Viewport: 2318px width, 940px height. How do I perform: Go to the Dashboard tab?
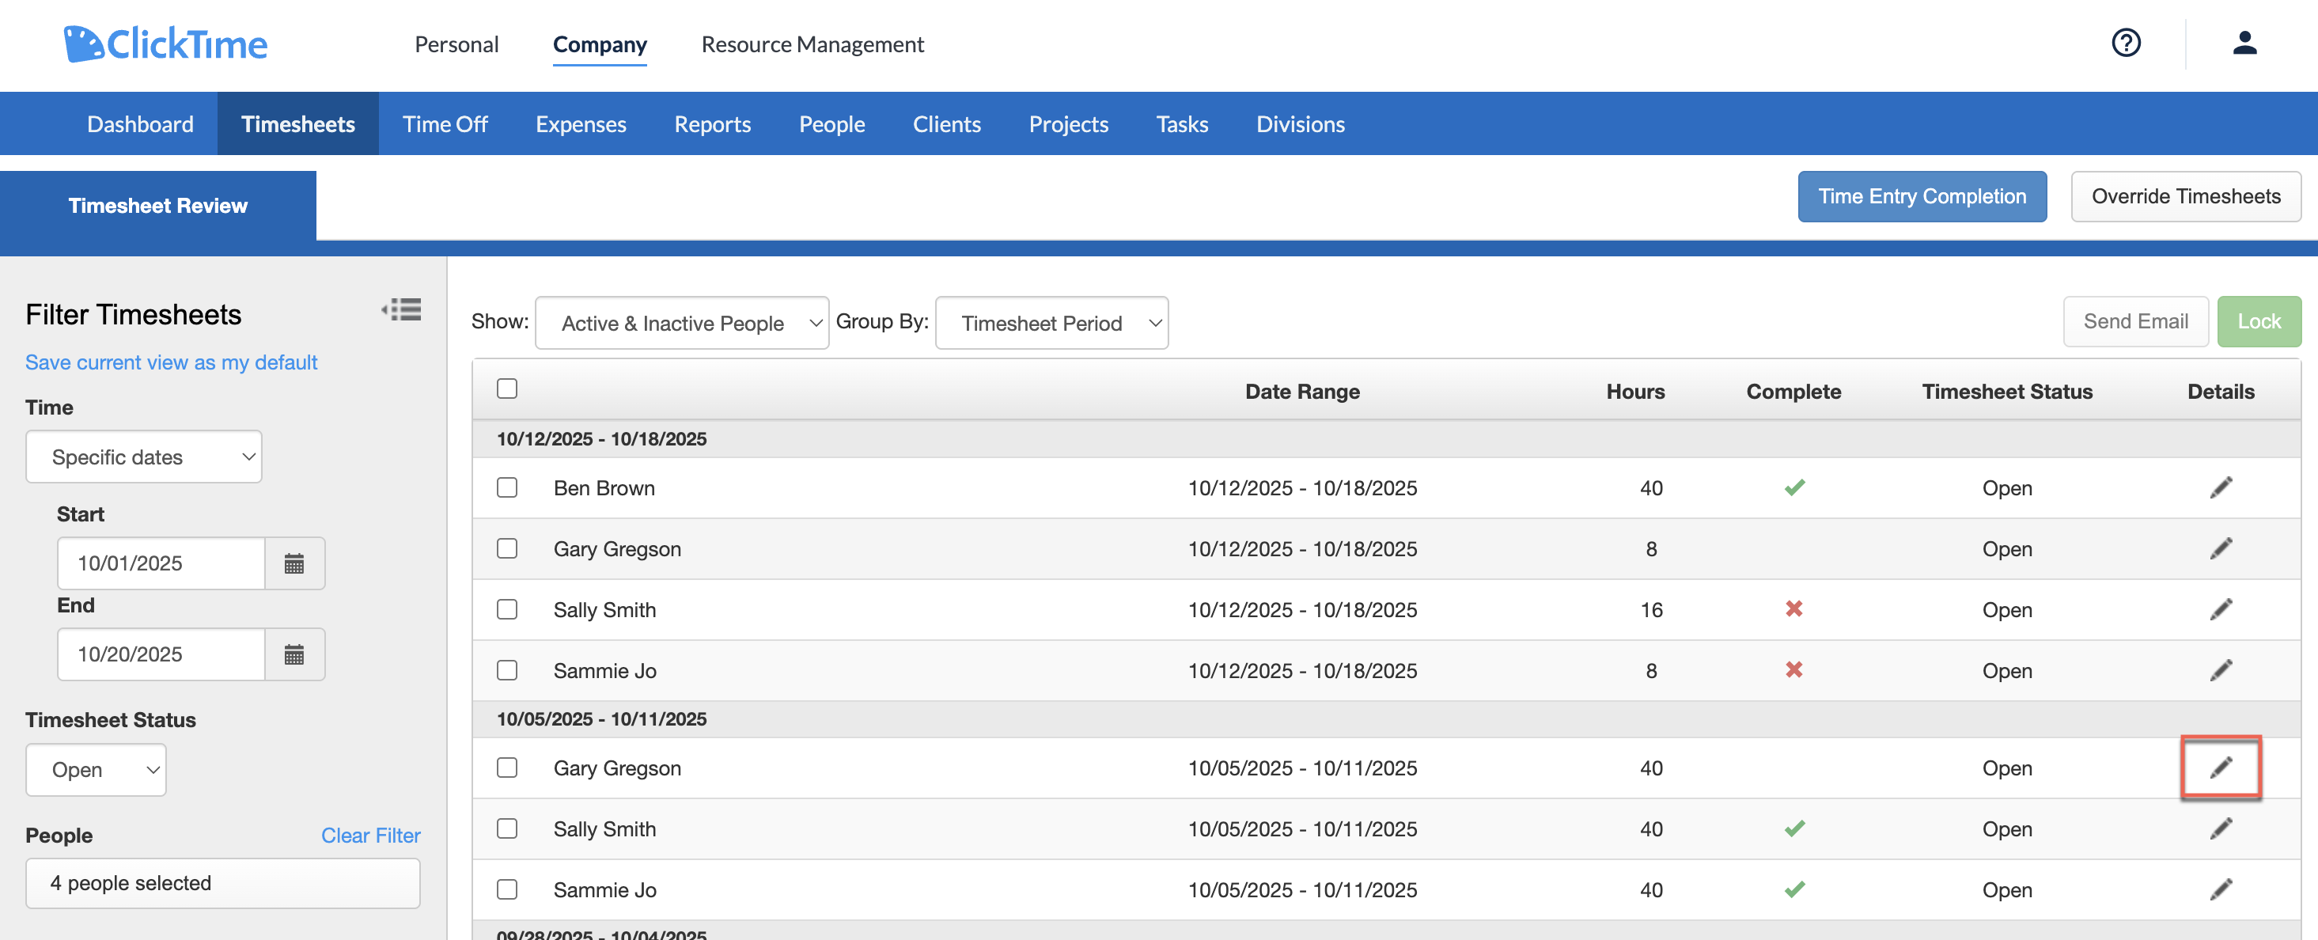tap(140, 123)
